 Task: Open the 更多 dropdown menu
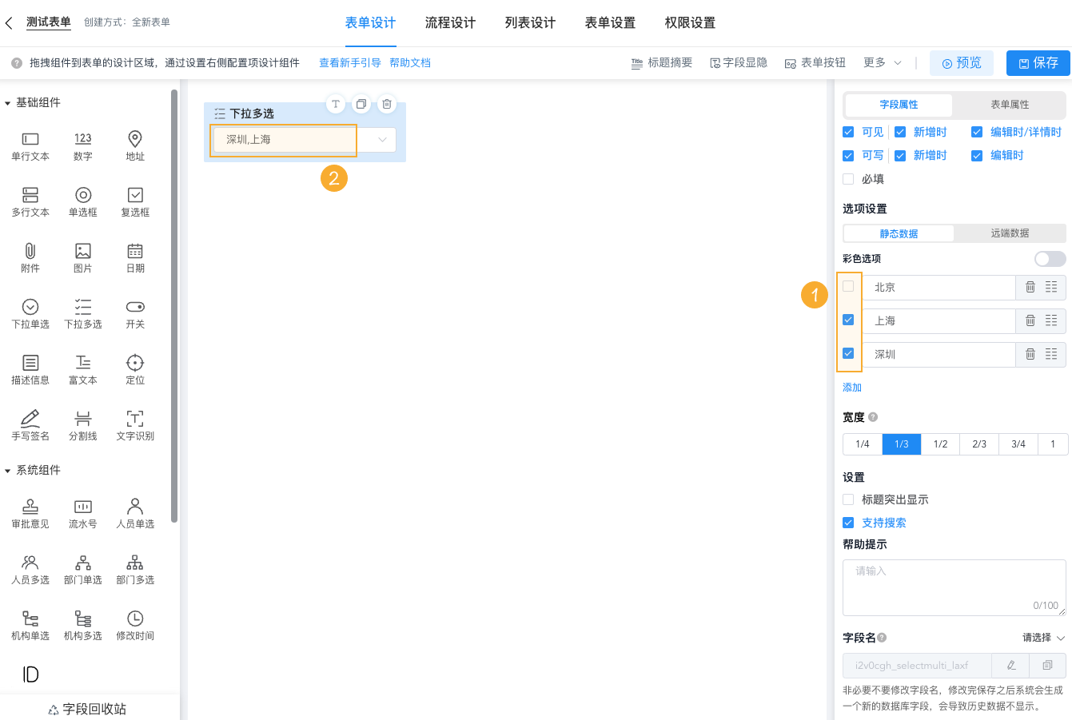click(x=876, y=62)
